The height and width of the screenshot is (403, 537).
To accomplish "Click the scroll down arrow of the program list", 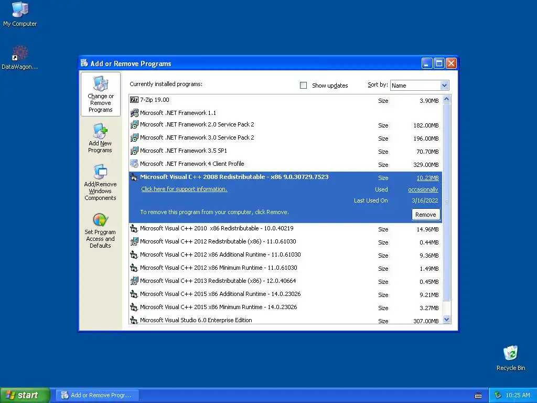I will click(446, 320).
